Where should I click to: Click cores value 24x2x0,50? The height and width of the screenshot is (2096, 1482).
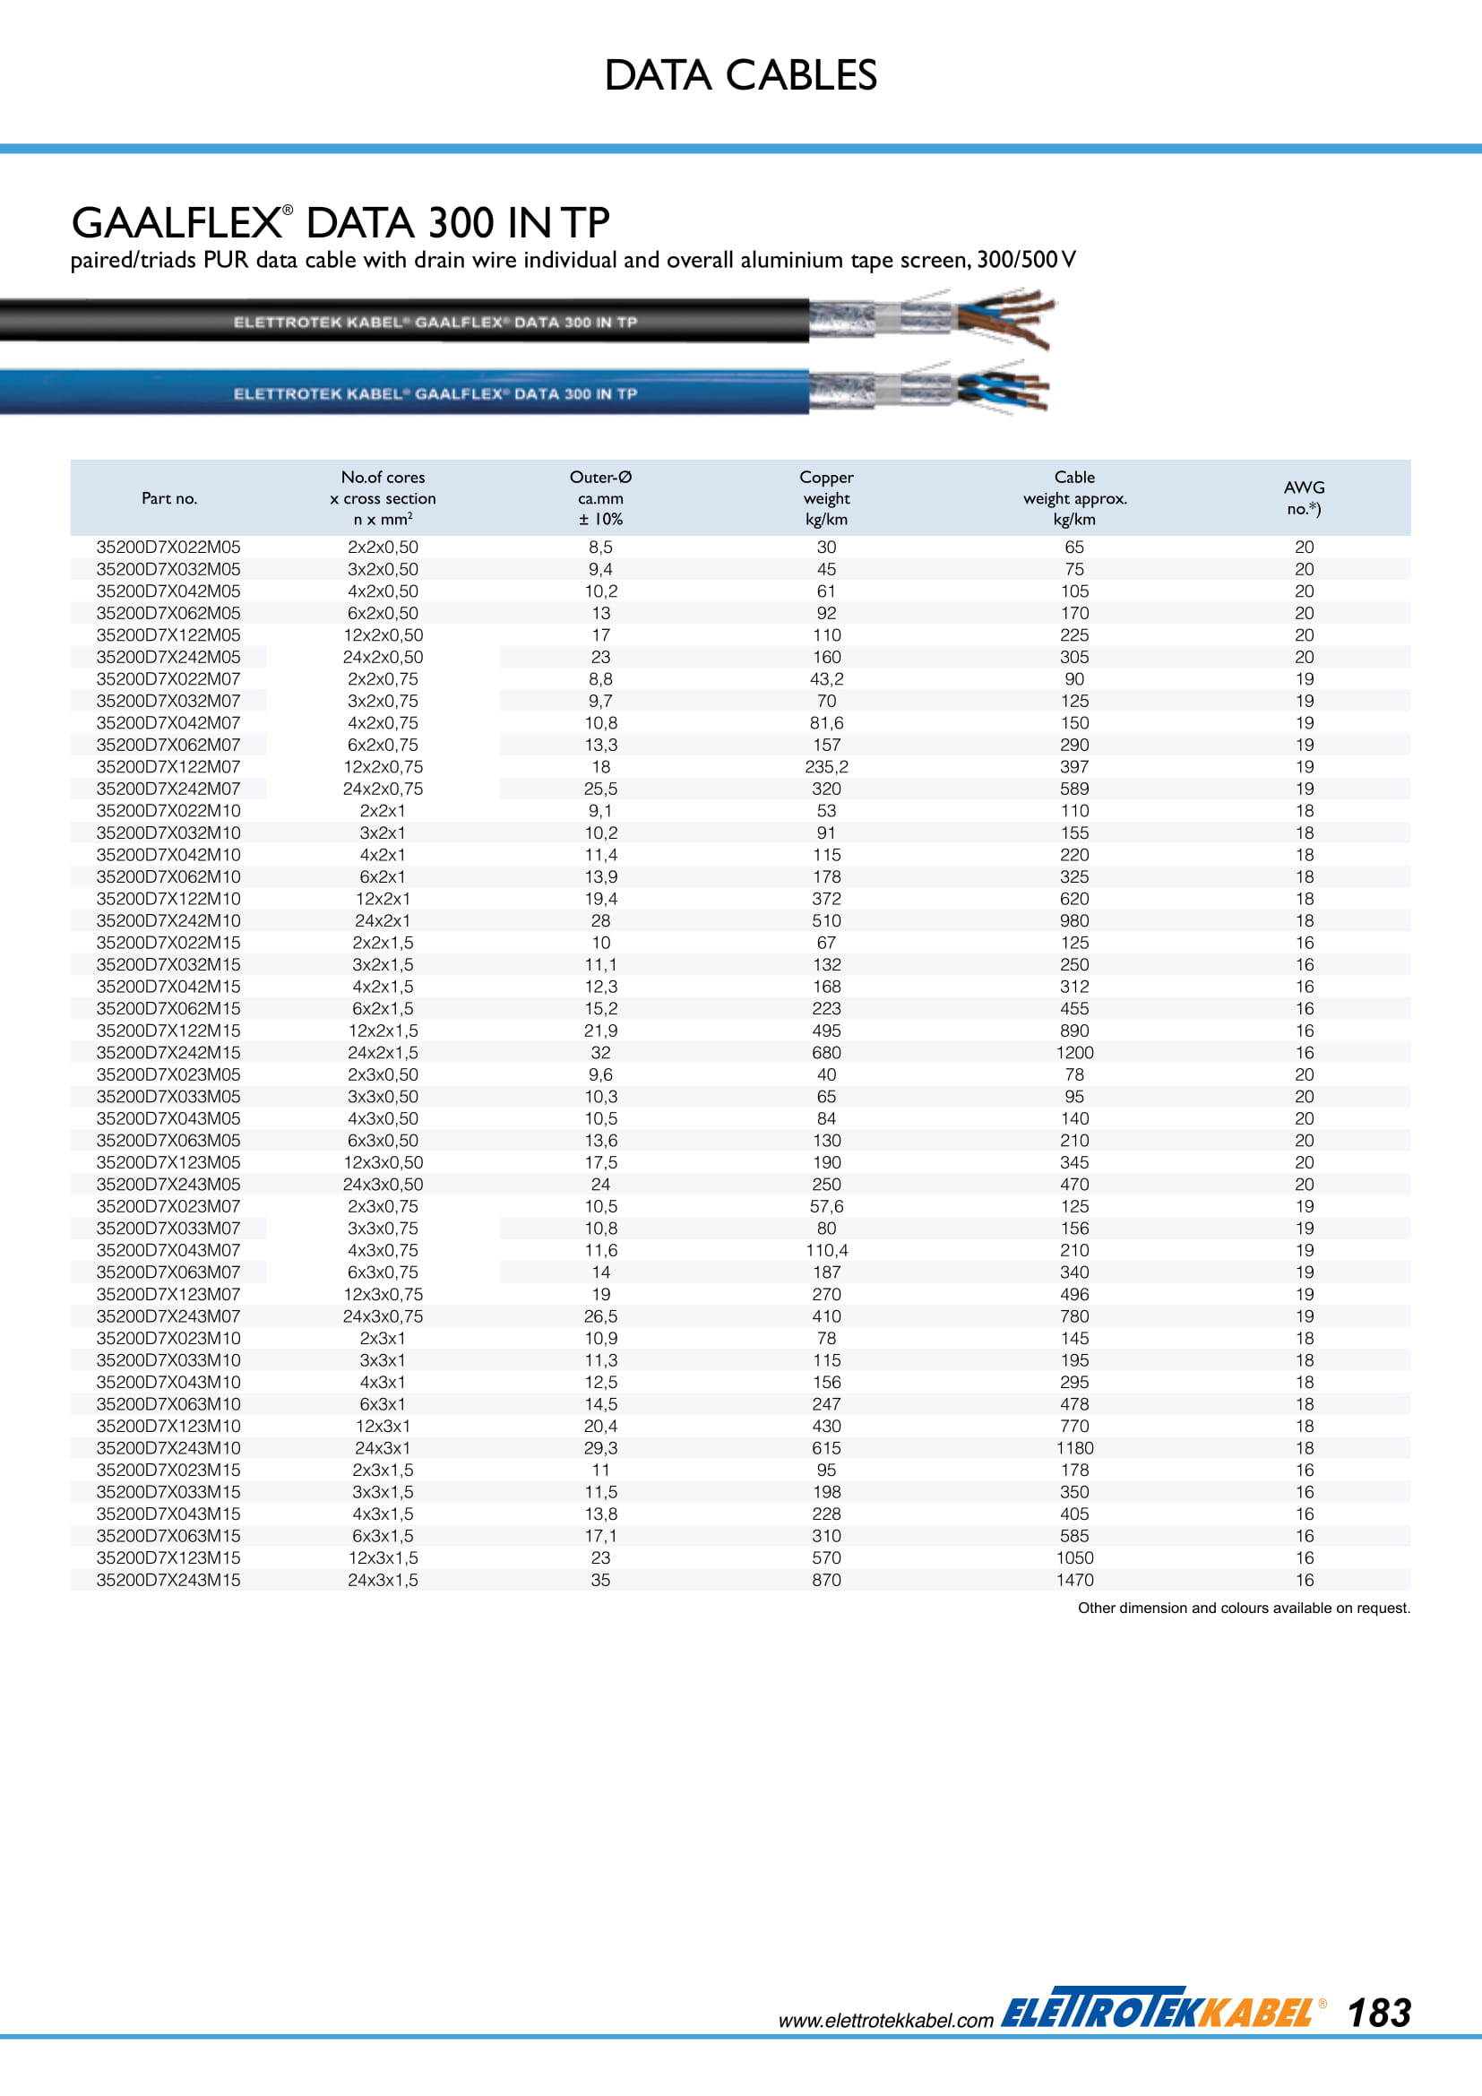383,656
